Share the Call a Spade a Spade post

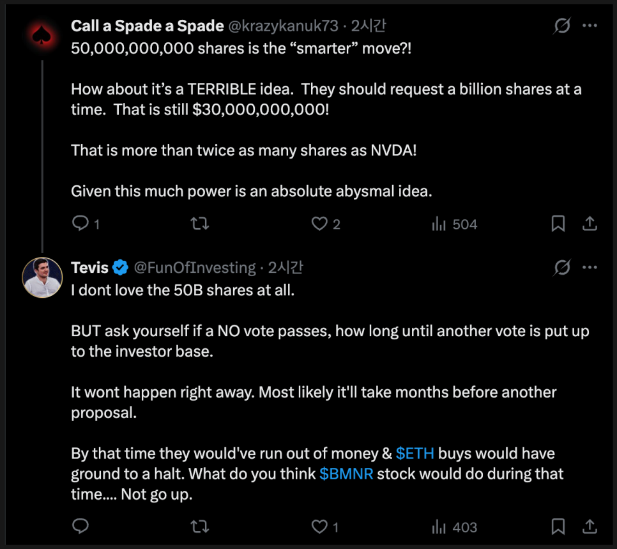point(590,224)
